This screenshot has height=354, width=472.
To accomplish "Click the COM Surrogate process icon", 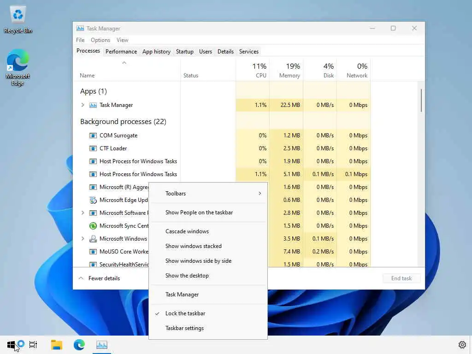I will (93, 136).
